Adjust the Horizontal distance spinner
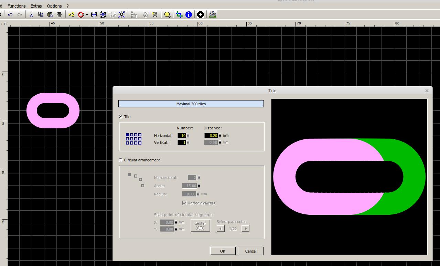 click(x=220, y=136)
